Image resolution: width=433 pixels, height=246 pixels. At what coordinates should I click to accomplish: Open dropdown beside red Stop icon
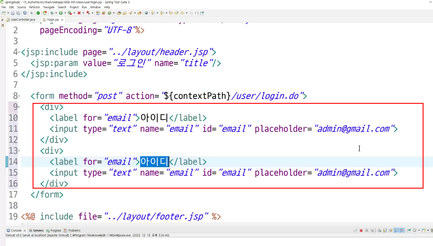[83, 13]
